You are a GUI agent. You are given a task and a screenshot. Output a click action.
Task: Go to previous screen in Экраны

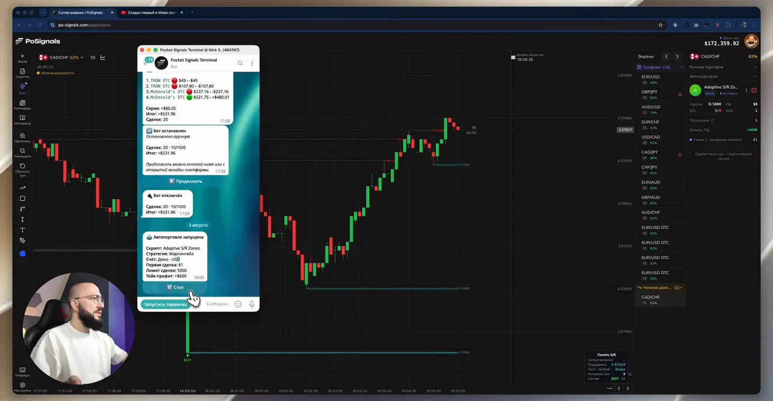point(666,57)
